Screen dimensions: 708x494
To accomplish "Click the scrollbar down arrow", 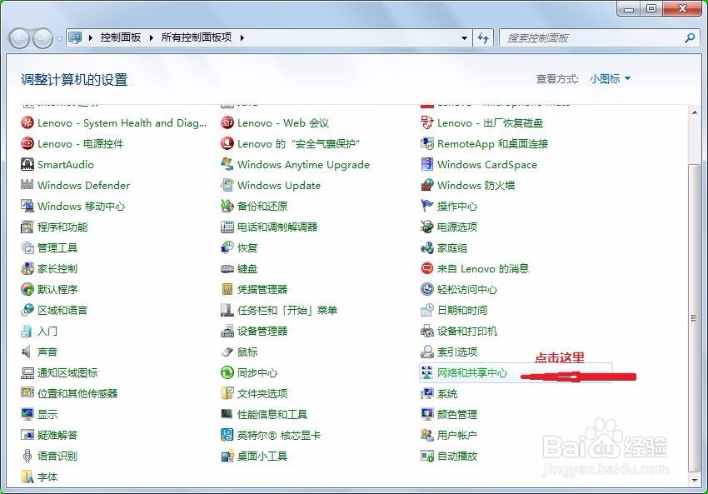I will pyautogui.click(x=695, y=480).
